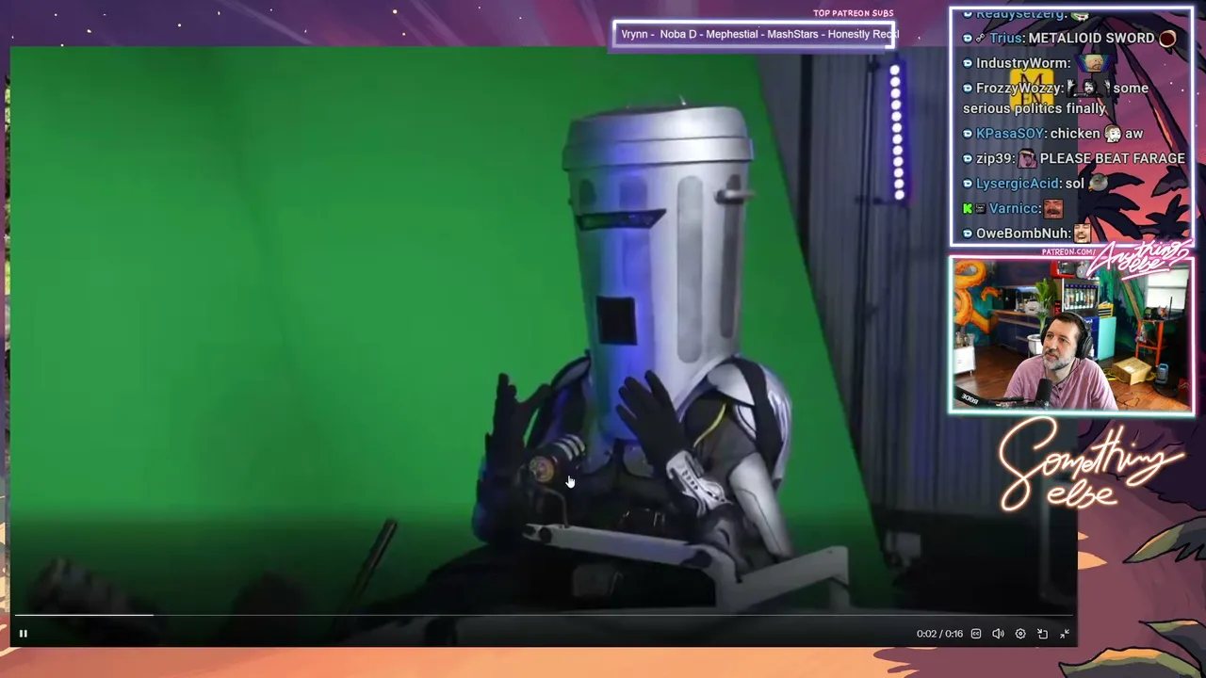Click the LysergicAcid username in chat
Image resolution: width=1206 pixels, height=678 pixels.
pyautogui.click(x=1018, y=184)
